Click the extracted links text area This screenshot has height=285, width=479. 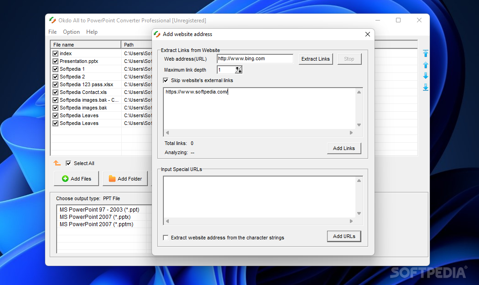click(x=260, y=109)
